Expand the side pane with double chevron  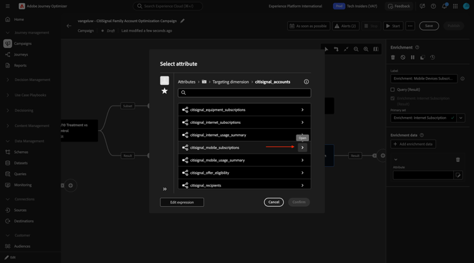(165, 189)
